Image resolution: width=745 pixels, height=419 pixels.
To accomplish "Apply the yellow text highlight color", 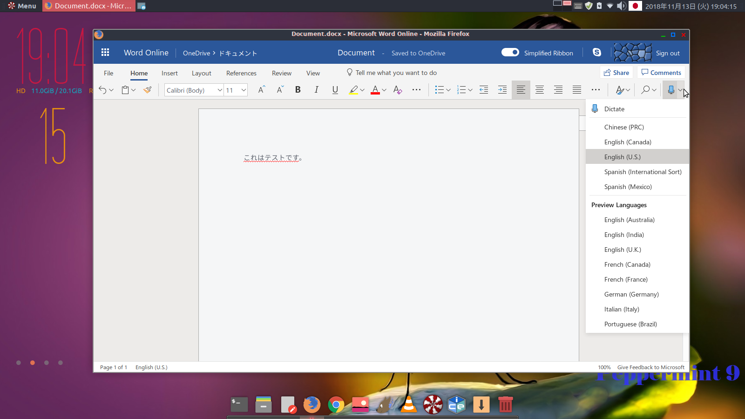I will (x=353, y=90).
